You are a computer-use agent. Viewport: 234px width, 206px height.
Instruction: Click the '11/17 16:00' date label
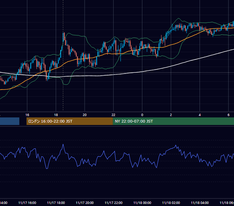tap(27, 203)
